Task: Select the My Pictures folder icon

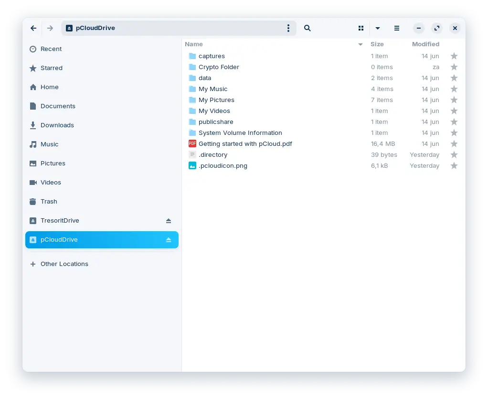Action: (192, 100)
